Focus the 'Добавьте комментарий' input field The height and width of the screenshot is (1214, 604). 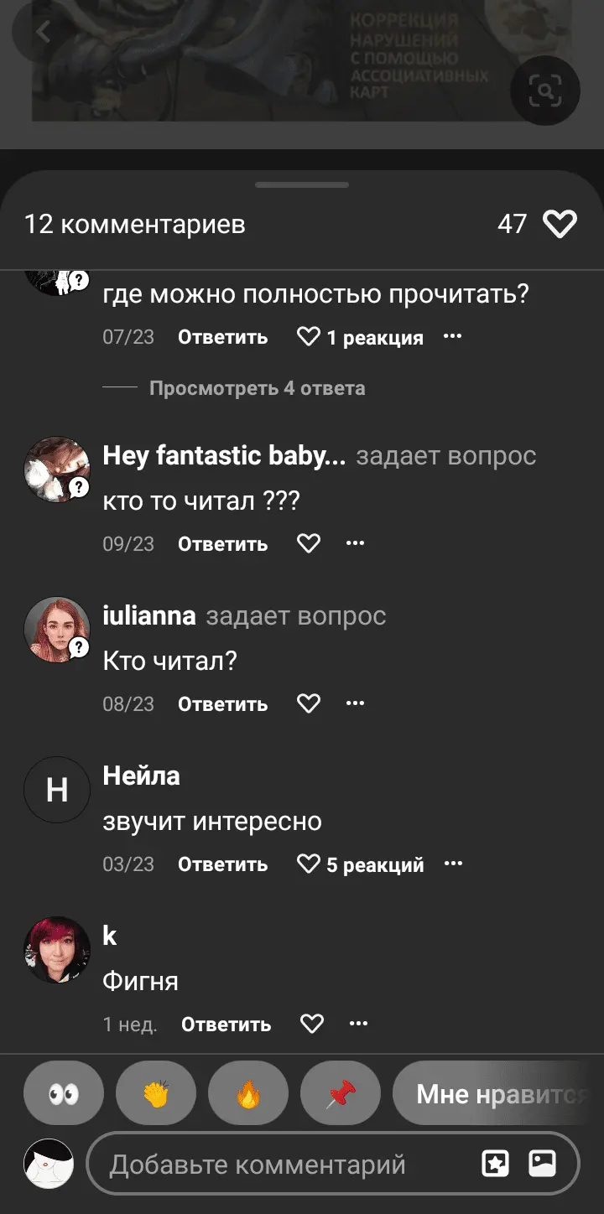point(277,1164)
